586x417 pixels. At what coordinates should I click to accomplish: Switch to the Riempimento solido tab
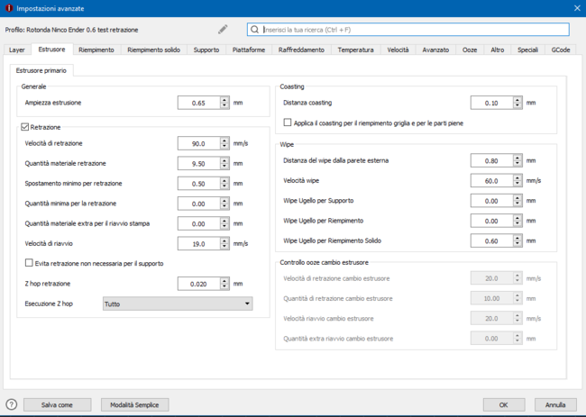click(x=153, y=50)
